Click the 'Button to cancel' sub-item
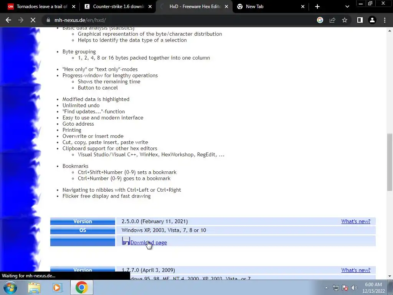The image size is (393, 295). tap(98, 88)
